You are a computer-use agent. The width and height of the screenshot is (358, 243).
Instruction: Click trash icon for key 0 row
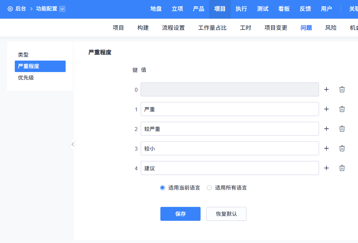click(342, 89)
